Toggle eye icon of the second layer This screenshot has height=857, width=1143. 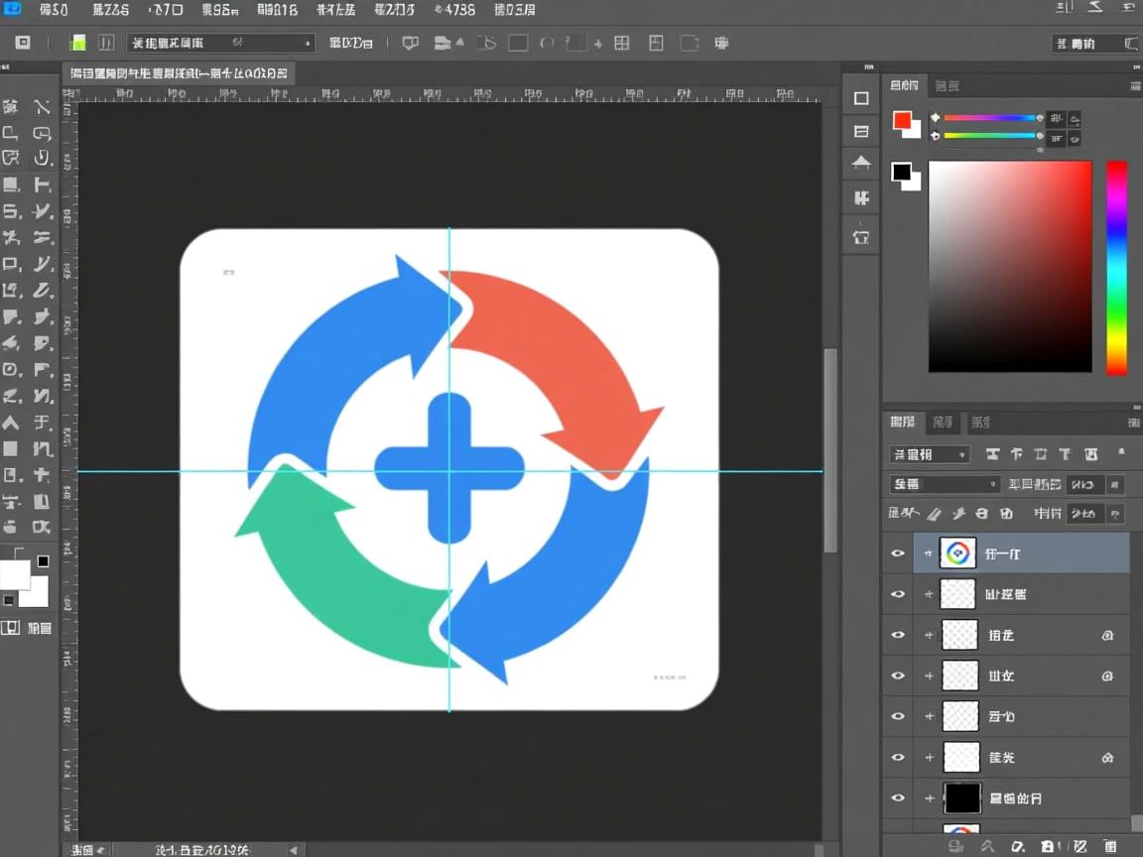898,594
